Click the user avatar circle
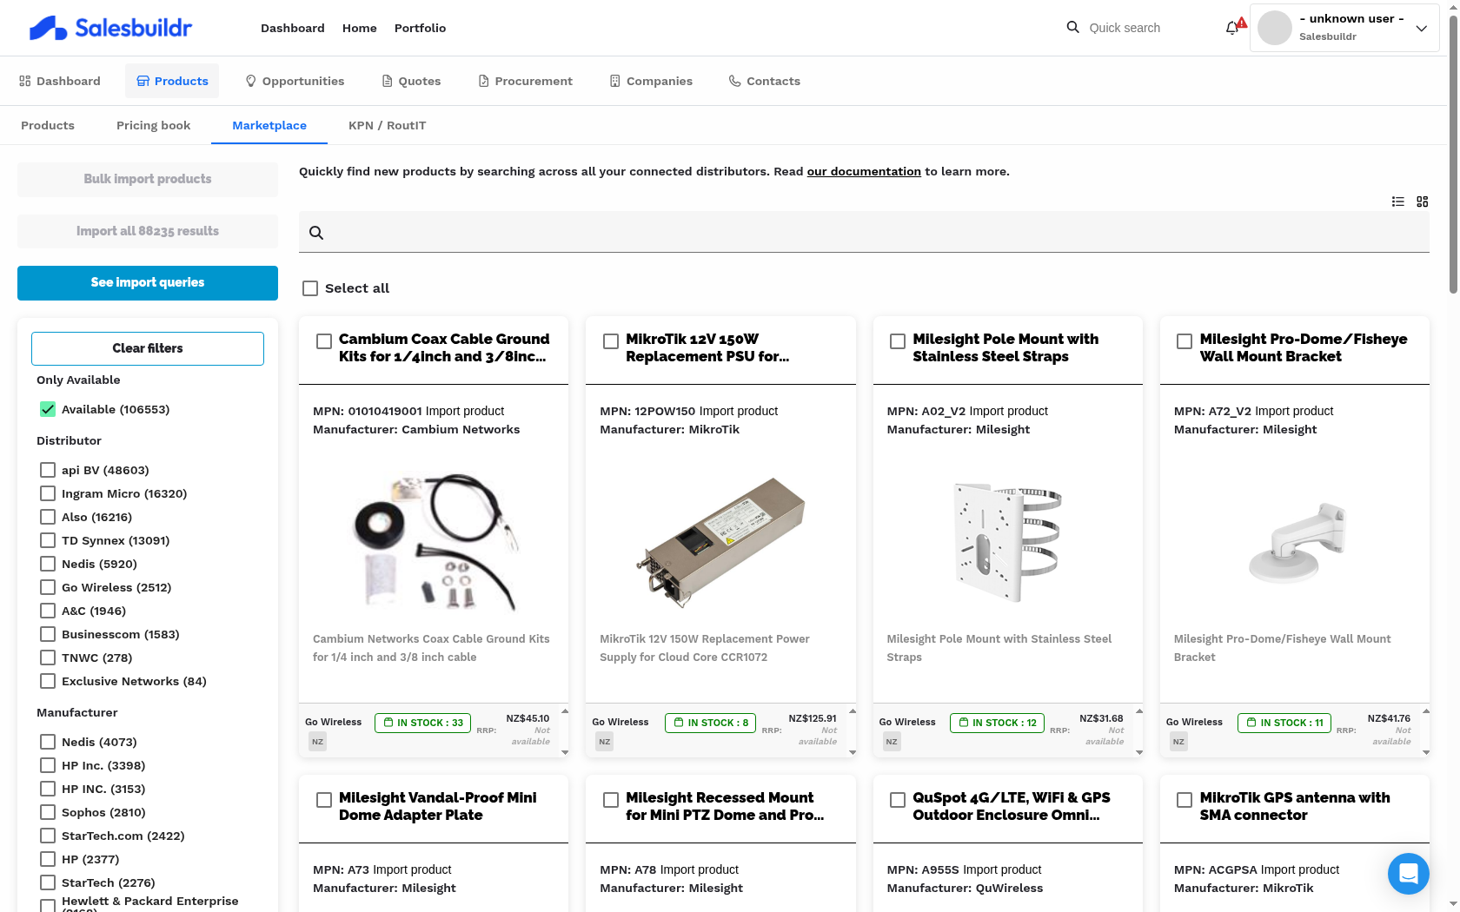The width and height of the screenshot is (1460, 912). [1274, 28]
